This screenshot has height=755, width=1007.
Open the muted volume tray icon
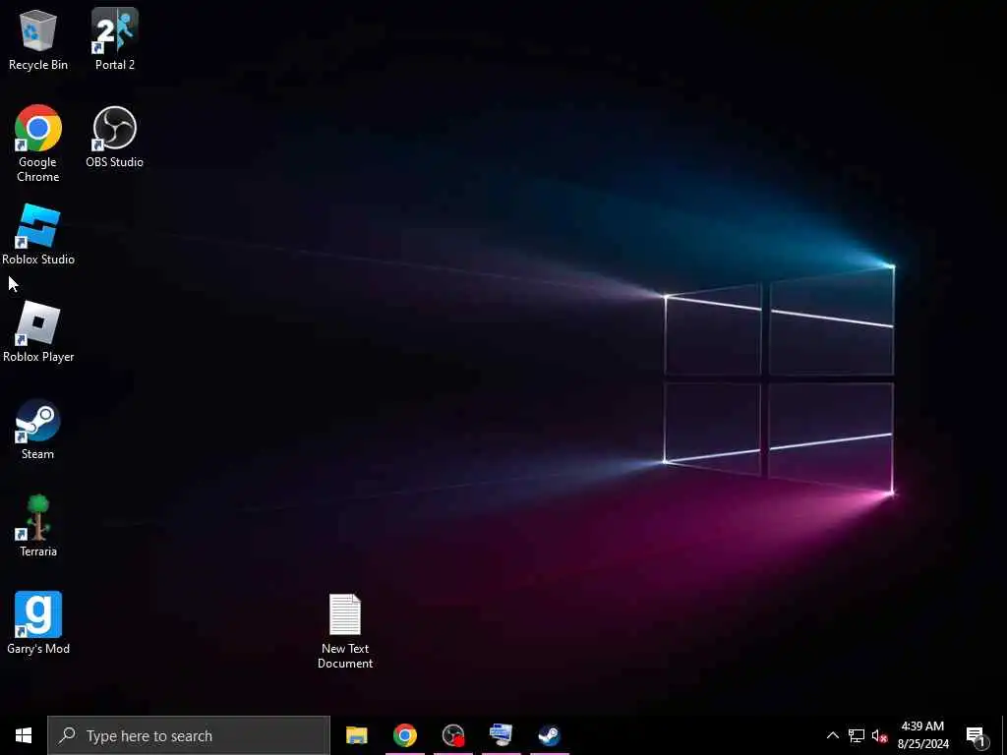[879, 735]
